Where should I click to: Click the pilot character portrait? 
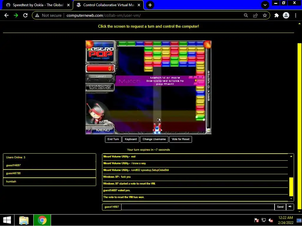coord(96,114)
